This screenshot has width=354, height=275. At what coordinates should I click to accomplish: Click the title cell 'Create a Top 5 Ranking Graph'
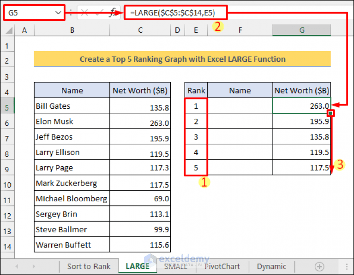tap(182, 59)
